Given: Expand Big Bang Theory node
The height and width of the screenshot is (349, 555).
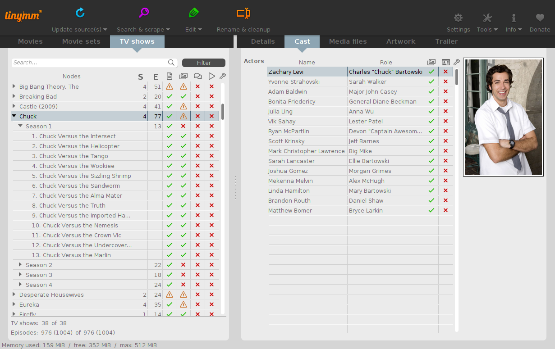Looking at the screenshot, I should 14,86.
